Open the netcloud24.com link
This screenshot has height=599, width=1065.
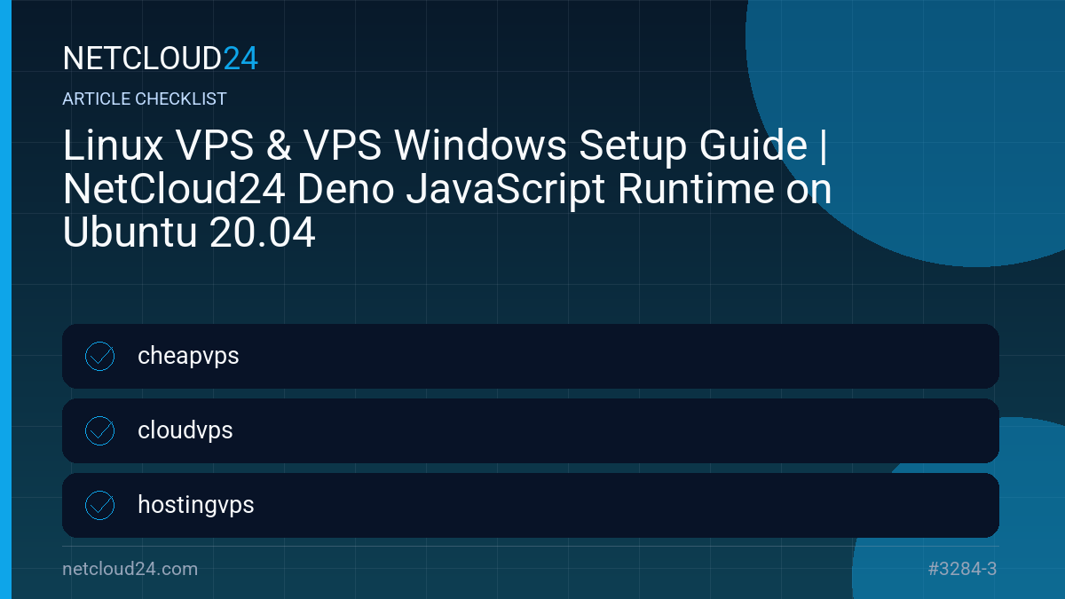coord(130,569)
